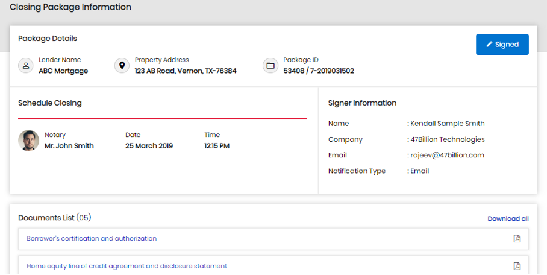Click the Schedule Closing section heading
Screen dimensions: 547x275
(x=50, y=103)
